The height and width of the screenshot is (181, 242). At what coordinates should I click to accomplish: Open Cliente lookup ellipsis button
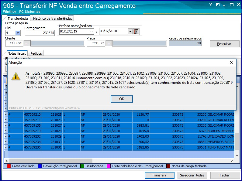pos(27,43)
